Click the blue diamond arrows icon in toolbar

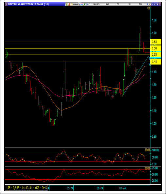tap(87, 4)
